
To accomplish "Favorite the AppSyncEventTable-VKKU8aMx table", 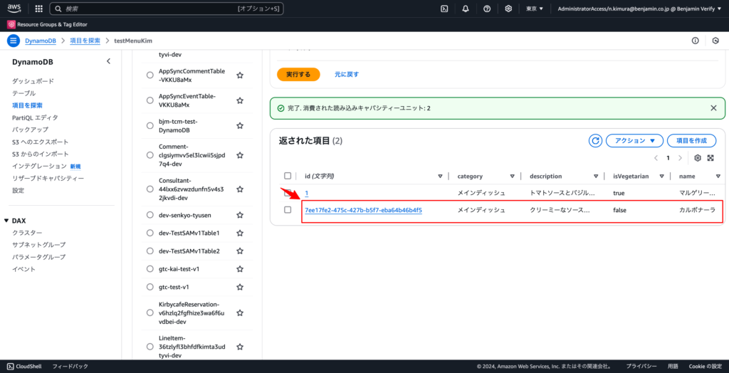I will click(x=240, y=100).
